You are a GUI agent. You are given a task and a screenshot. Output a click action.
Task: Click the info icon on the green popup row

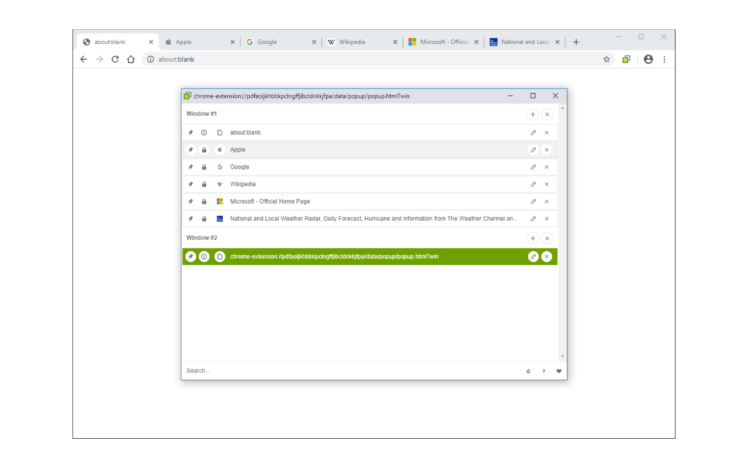[x=204, y=257]
